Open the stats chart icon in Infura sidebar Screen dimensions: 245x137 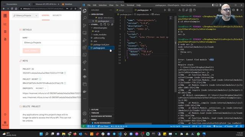5,24
